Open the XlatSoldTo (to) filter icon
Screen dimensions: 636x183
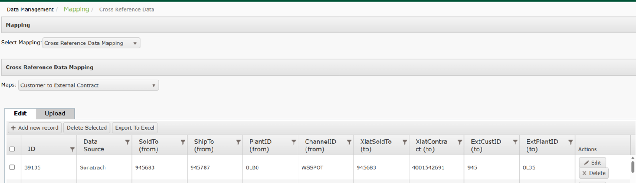pyautogui.click(x=404, y=142)
